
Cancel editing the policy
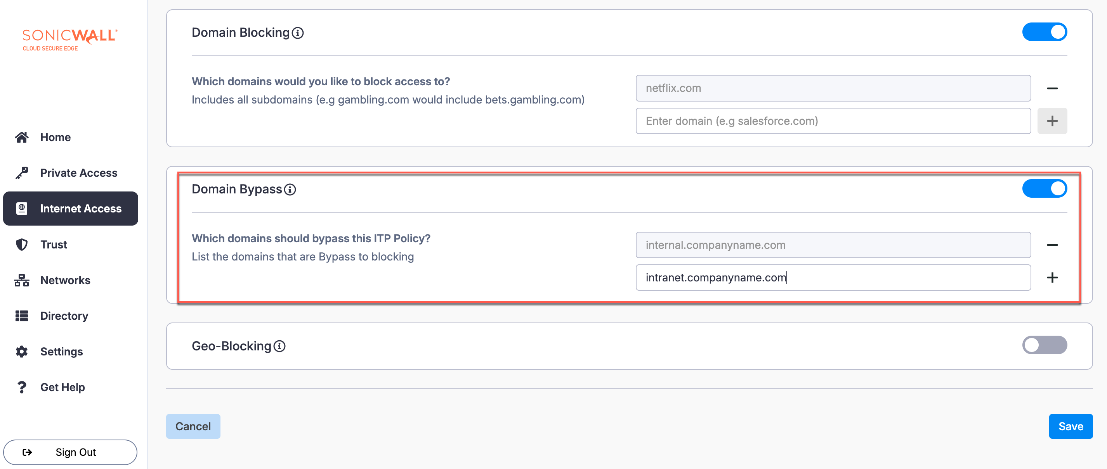[x=193, y=426]
